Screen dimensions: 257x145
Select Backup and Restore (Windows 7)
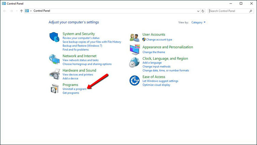click(82, 46)
